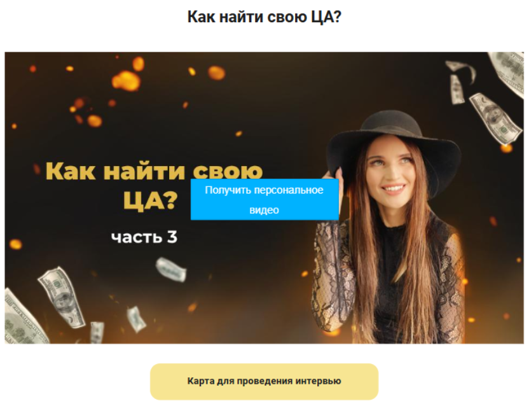Open the yellow "Карта для проведения интервью" button
Image resolution: width=529 pixels, height=406 pixels.
pos(264,381)
